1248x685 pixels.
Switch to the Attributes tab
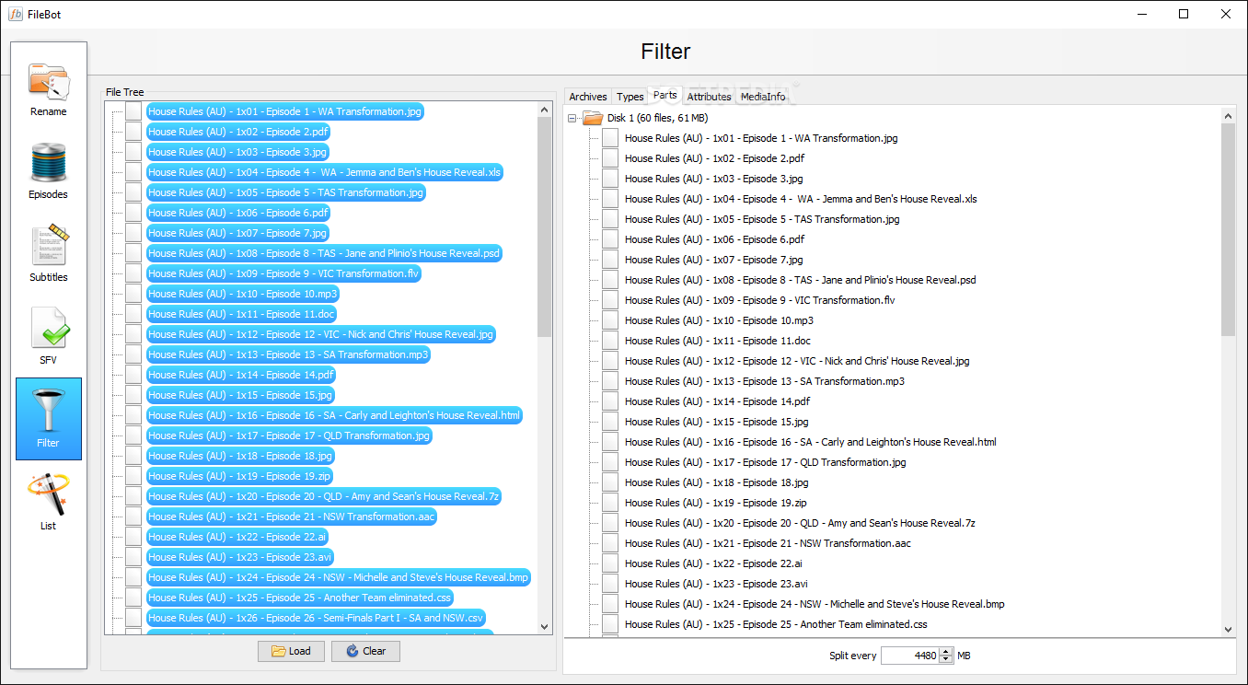[x=710, y=97]
